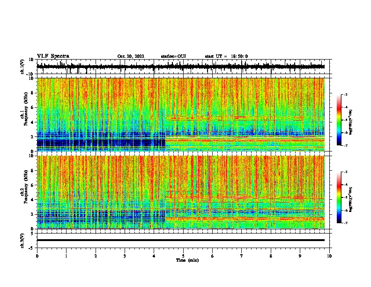Click time axis tick label '4'
This screenshot has width=371, height=287.
pyautogui.click(x=154, y=256)
